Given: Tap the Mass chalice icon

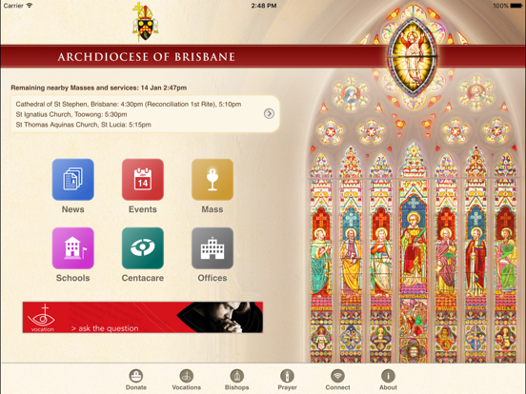Looking at the screenshot, I should coord(212,180).
